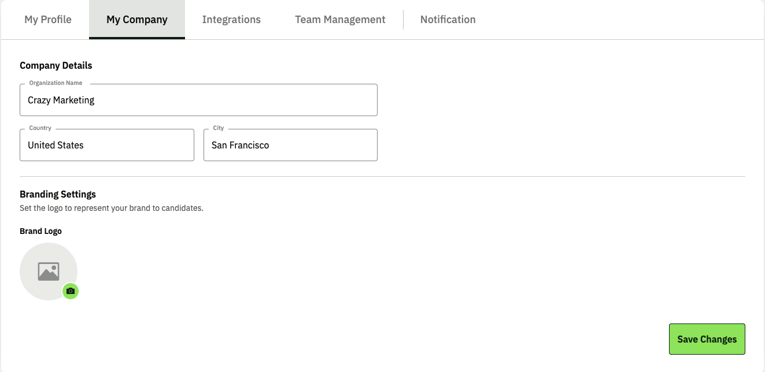The image size is (765, 372).
Task: Click the small City floating label
Action: (218, 128)
